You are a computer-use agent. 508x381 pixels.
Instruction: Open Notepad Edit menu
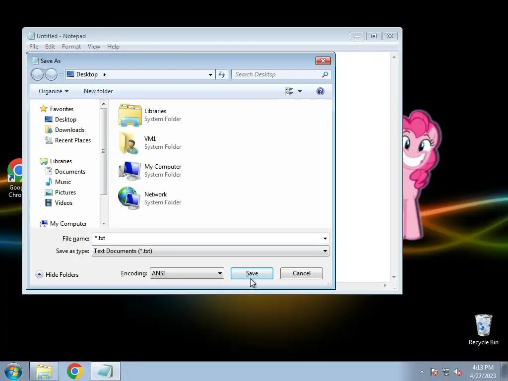50,47
